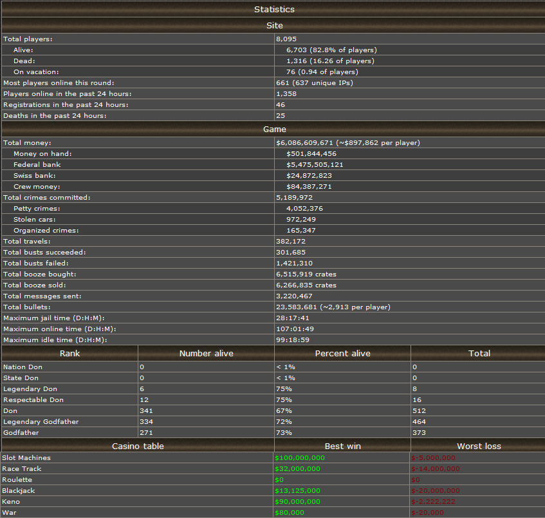545x518 pixels.
Task: Select the Total booze bought 6,515,919 crates
Action: click(306, 274)
